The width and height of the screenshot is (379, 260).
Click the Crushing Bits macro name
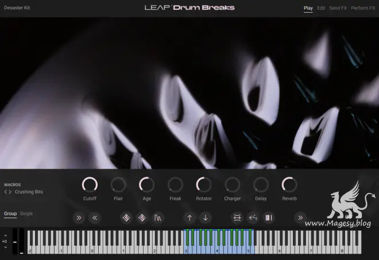click(x=29, y=192)
